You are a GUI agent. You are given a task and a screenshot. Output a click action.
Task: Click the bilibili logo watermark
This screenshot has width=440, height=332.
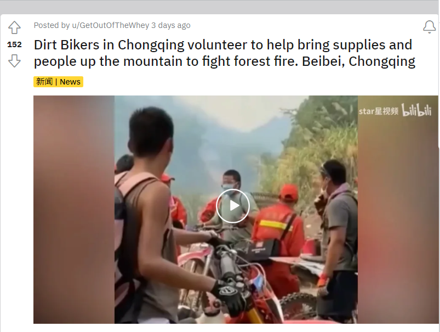click(x=416, y=110)
